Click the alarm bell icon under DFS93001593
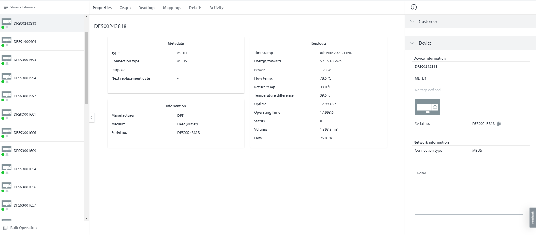This screenshot has height=236, width=536. pyautogui.click(x=7, y=64)
